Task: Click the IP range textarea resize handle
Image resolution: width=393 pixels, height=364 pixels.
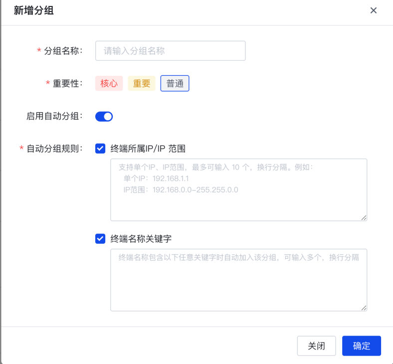Action: click(364, 217)
